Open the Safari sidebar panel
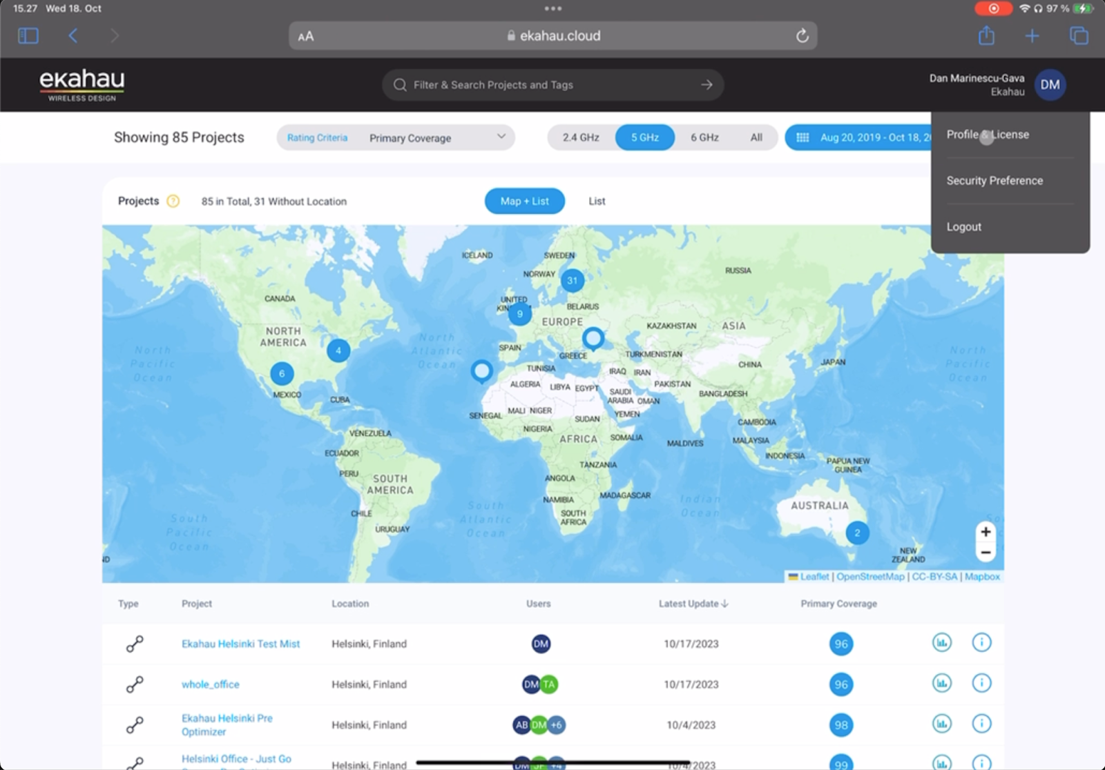This screenshot has width=1105, height=770. pos(28,36)
